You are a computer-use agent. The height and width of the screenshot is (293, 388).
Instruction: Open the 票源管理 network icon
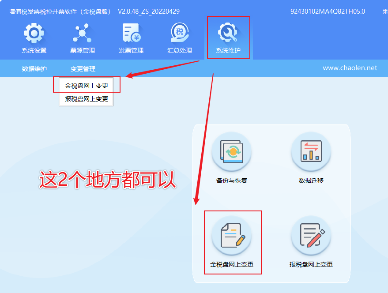click(82, 33)
